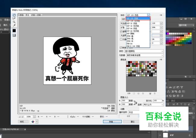Click the balance scale icon in Photoshop adjustments panel
The width and height of the screenshot is (196, 138).
click(168, 91)
